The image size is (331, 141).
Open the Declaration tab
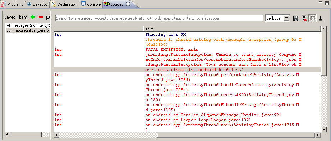tap(65, 4)
